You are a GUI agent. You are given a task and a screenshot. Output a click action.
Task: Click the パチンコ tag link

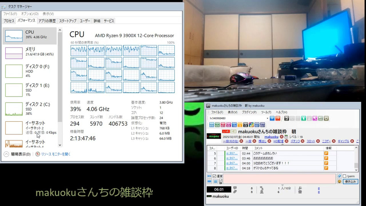(295, 141)
